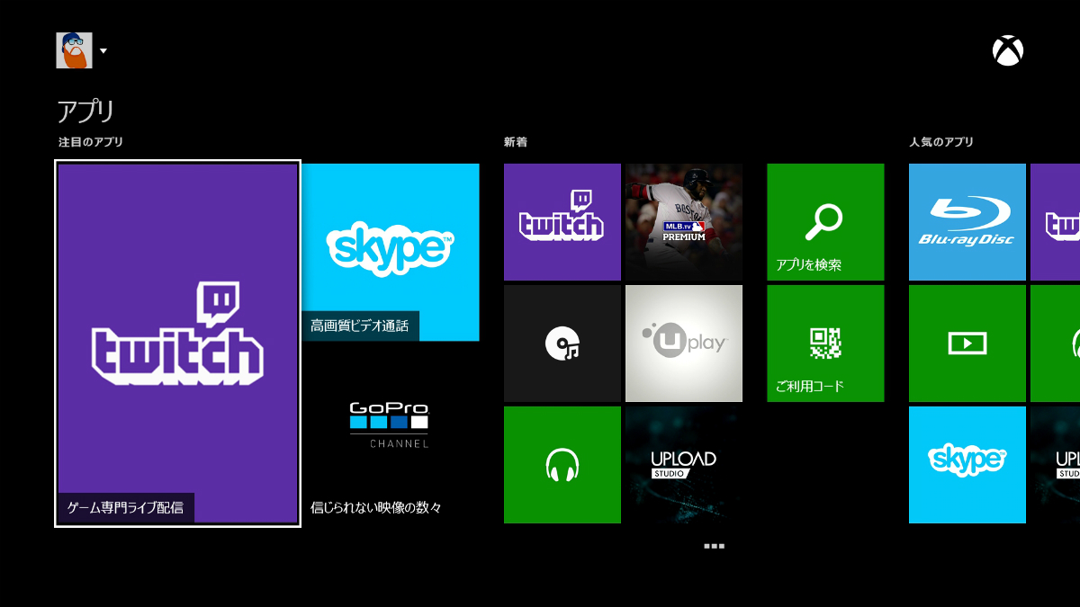The width and height of the screenshot is (1080, 607).
Task: Click the ゲーム専門ライブ配信 label on Twitch tile
Action: pyautogui.click(x=126, y=508)
